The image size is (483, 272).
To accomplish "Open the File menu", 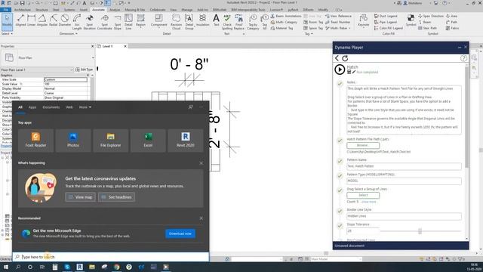I will [x=5, y=10].
